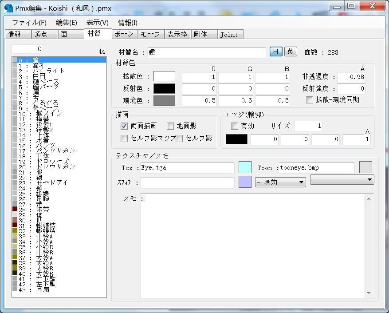Click the PMX editor app icon in title bar
This screenshot has width=389, height=313.
pos(8,8)
